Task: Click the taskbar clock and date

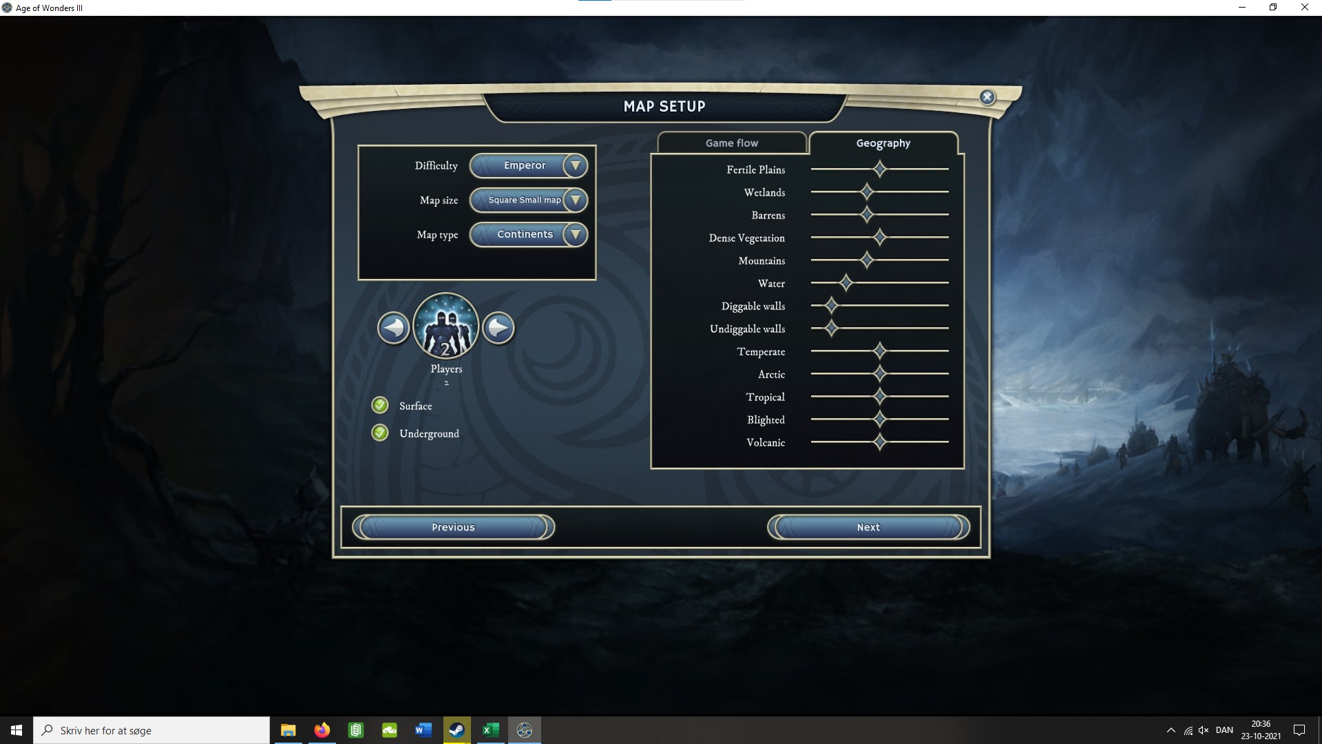Action: (1261, 730)
